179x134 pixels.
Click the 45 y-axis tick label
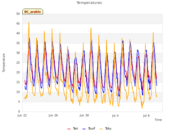[x=18, y=24]
